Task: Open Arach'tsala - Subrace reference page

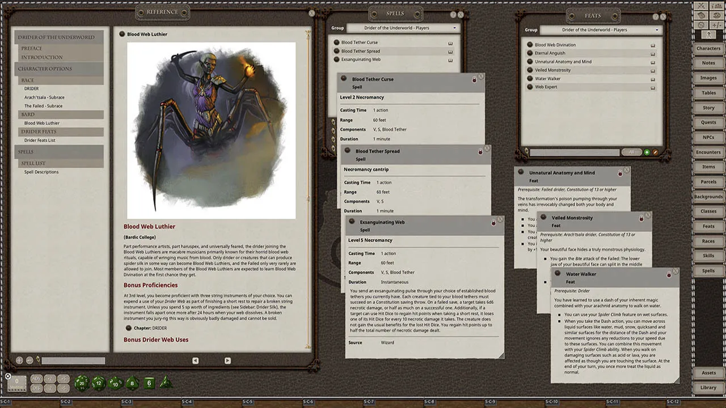Action: (x=44, y=97)
